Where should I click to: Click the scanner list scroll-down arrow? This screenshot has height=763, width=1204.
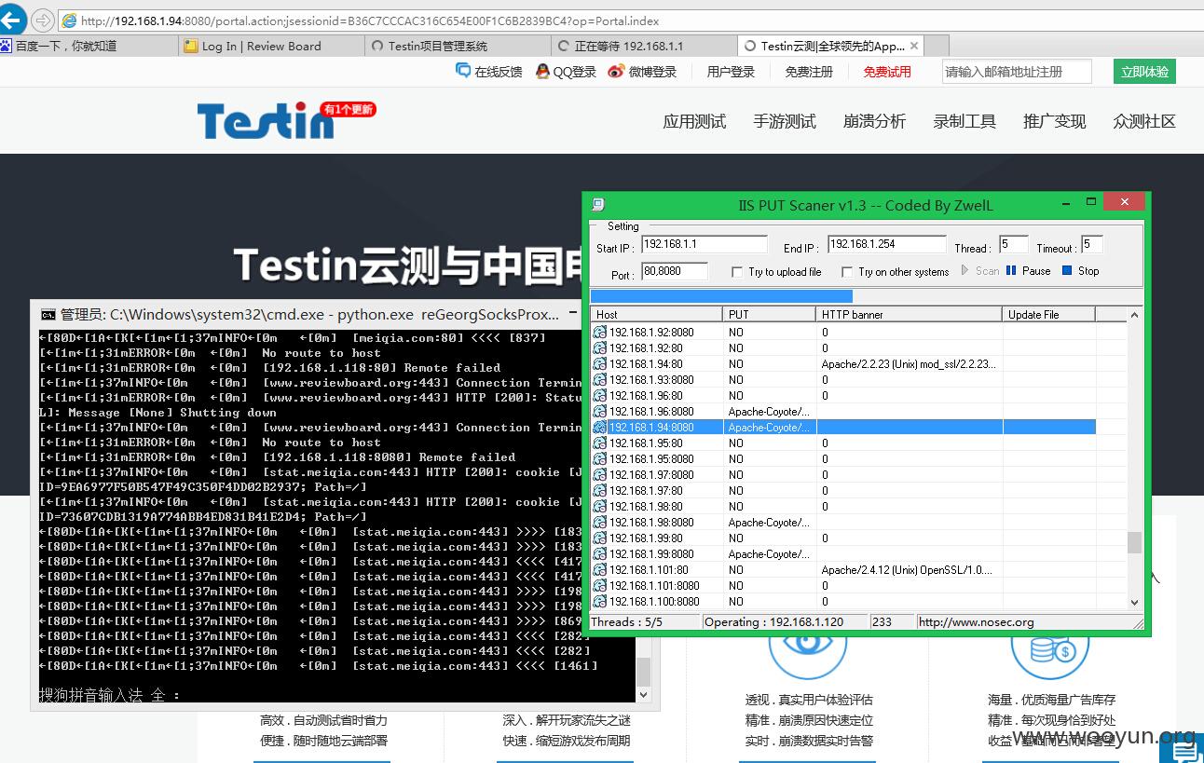[x=1134, y=602]
